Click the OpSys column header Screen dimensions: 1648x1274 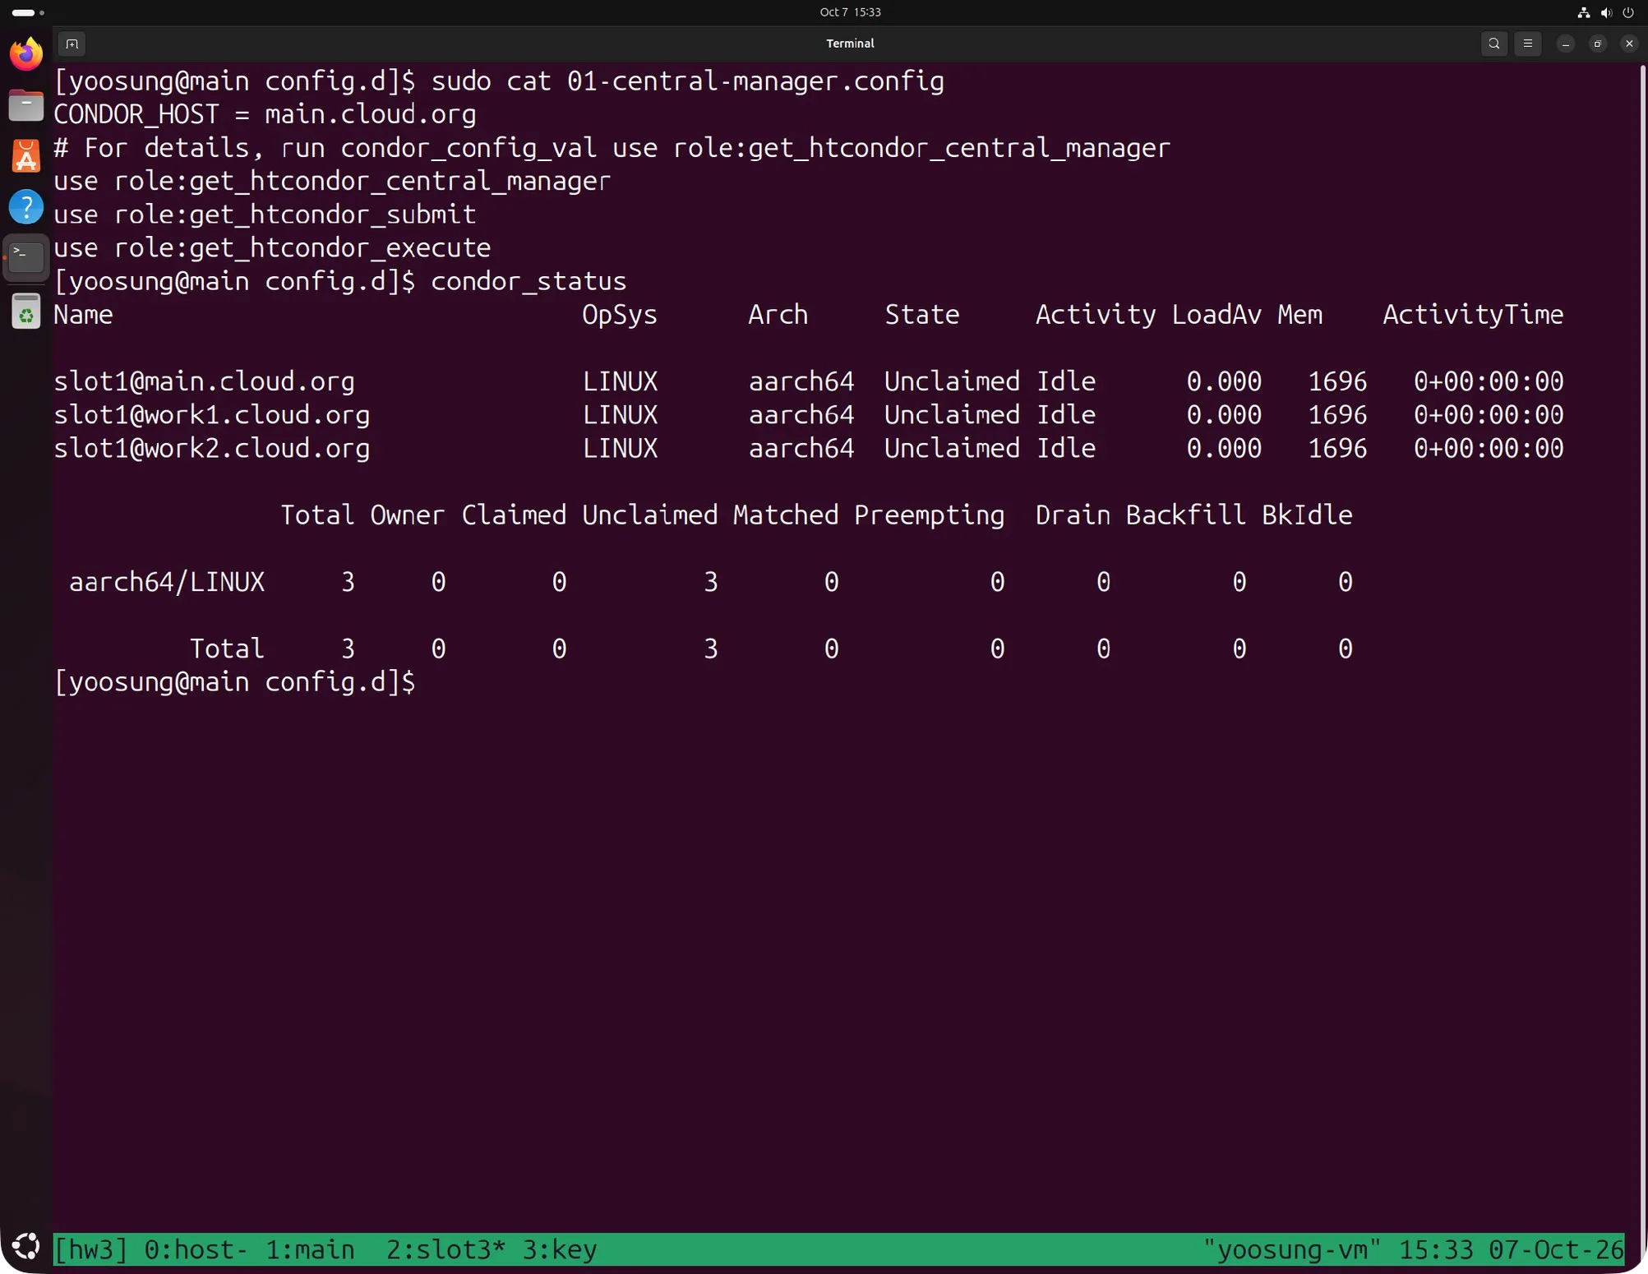620,315
